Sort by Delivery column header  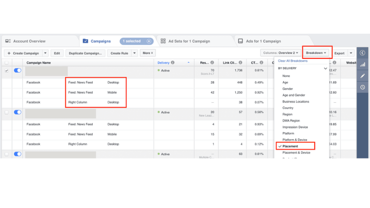163,63
